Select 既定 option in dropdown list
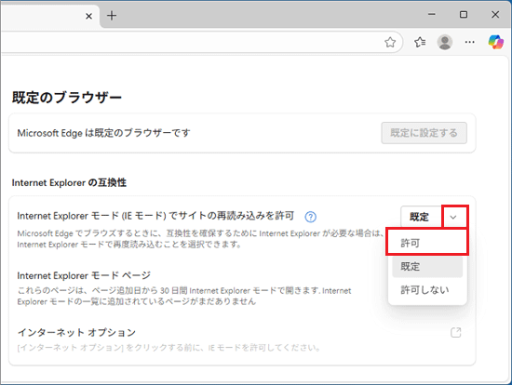This screenshot has height=385, width=512. 427,267
